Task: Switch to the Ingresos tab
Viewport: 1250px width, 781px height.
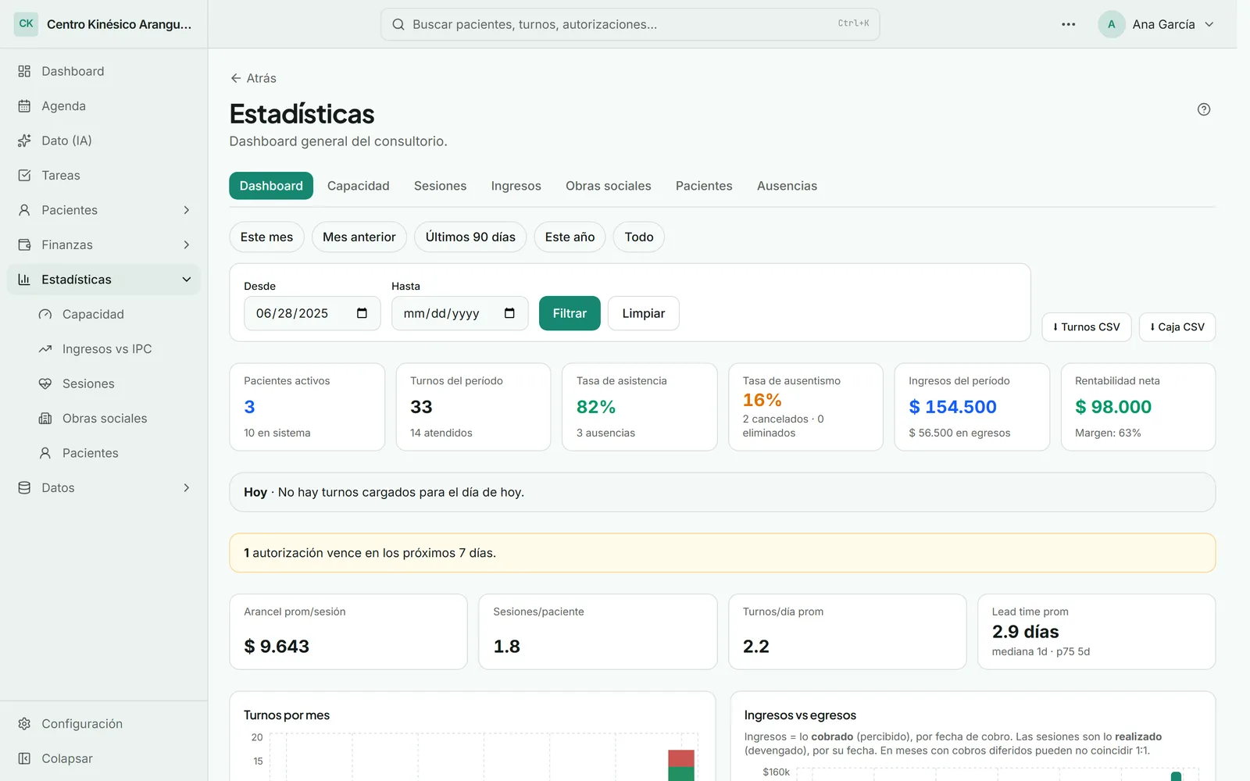Action: point(516,186)
